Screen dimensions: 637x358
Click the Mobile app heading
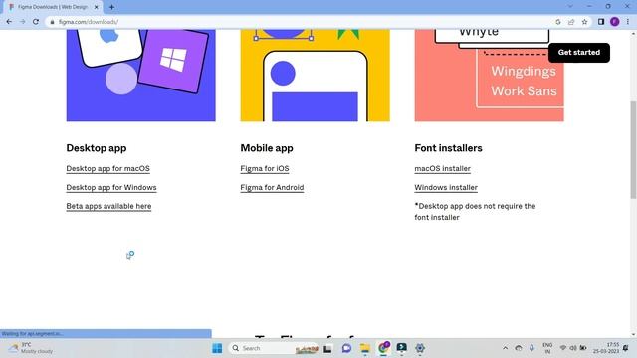[267, 148]
